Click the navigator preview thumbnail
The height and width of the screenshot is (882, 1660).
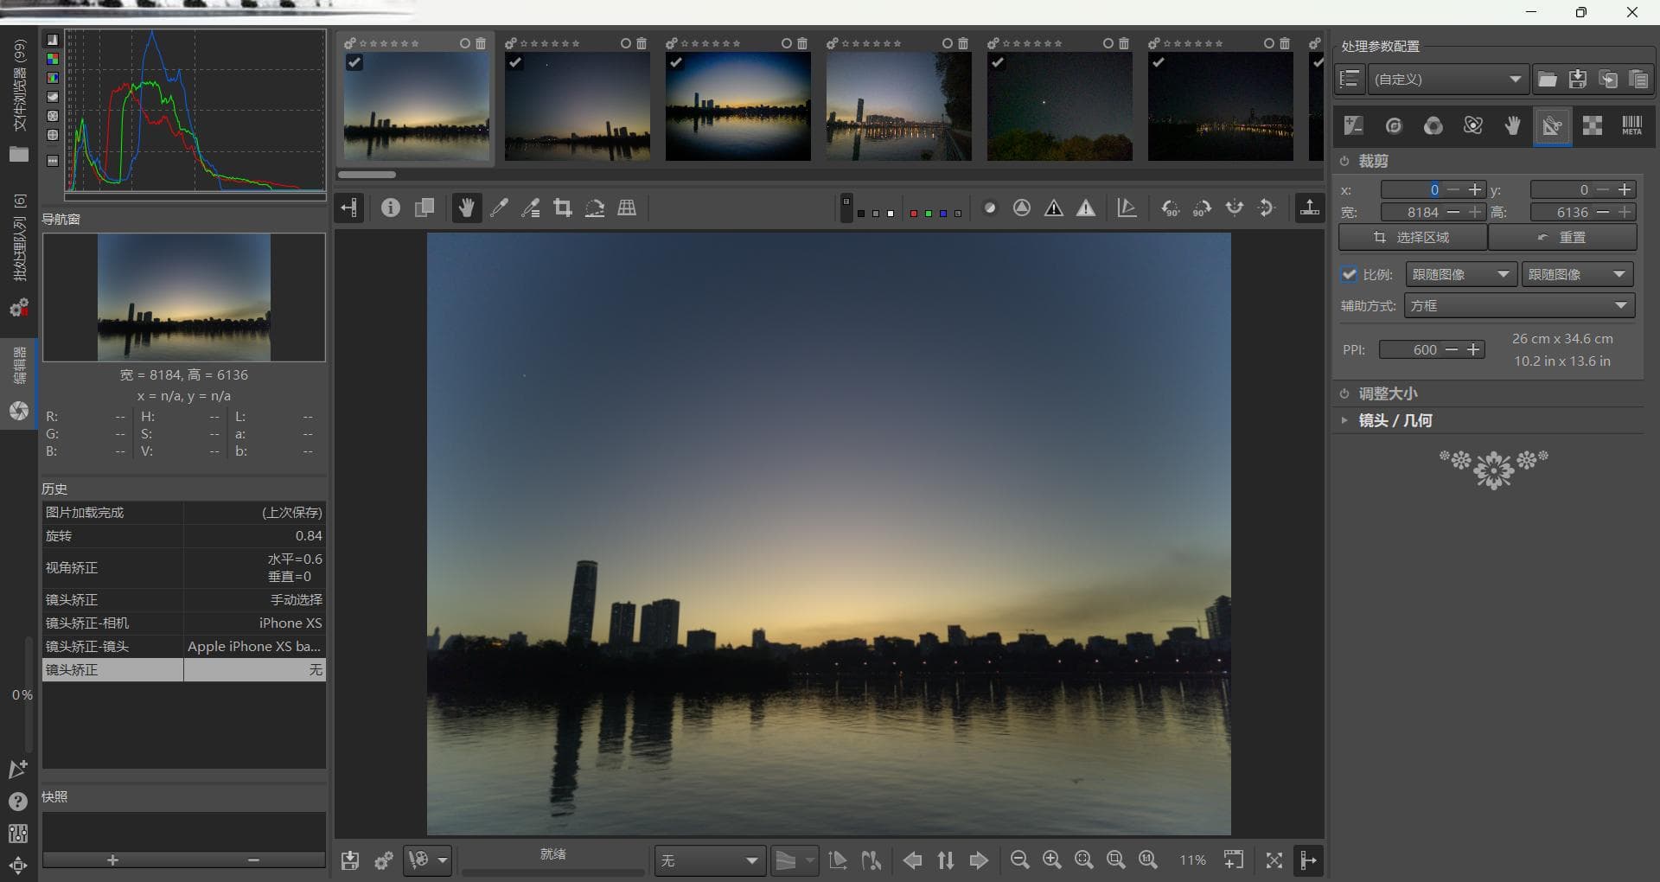pyautogui.click(x=184, y=297)
